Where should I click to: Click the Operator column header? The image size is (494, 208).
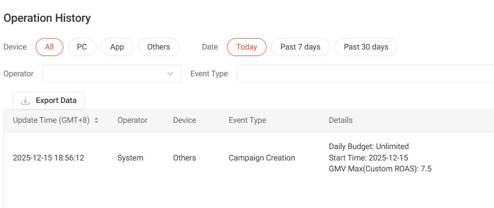pyautogui.click(x=133, y=120)
